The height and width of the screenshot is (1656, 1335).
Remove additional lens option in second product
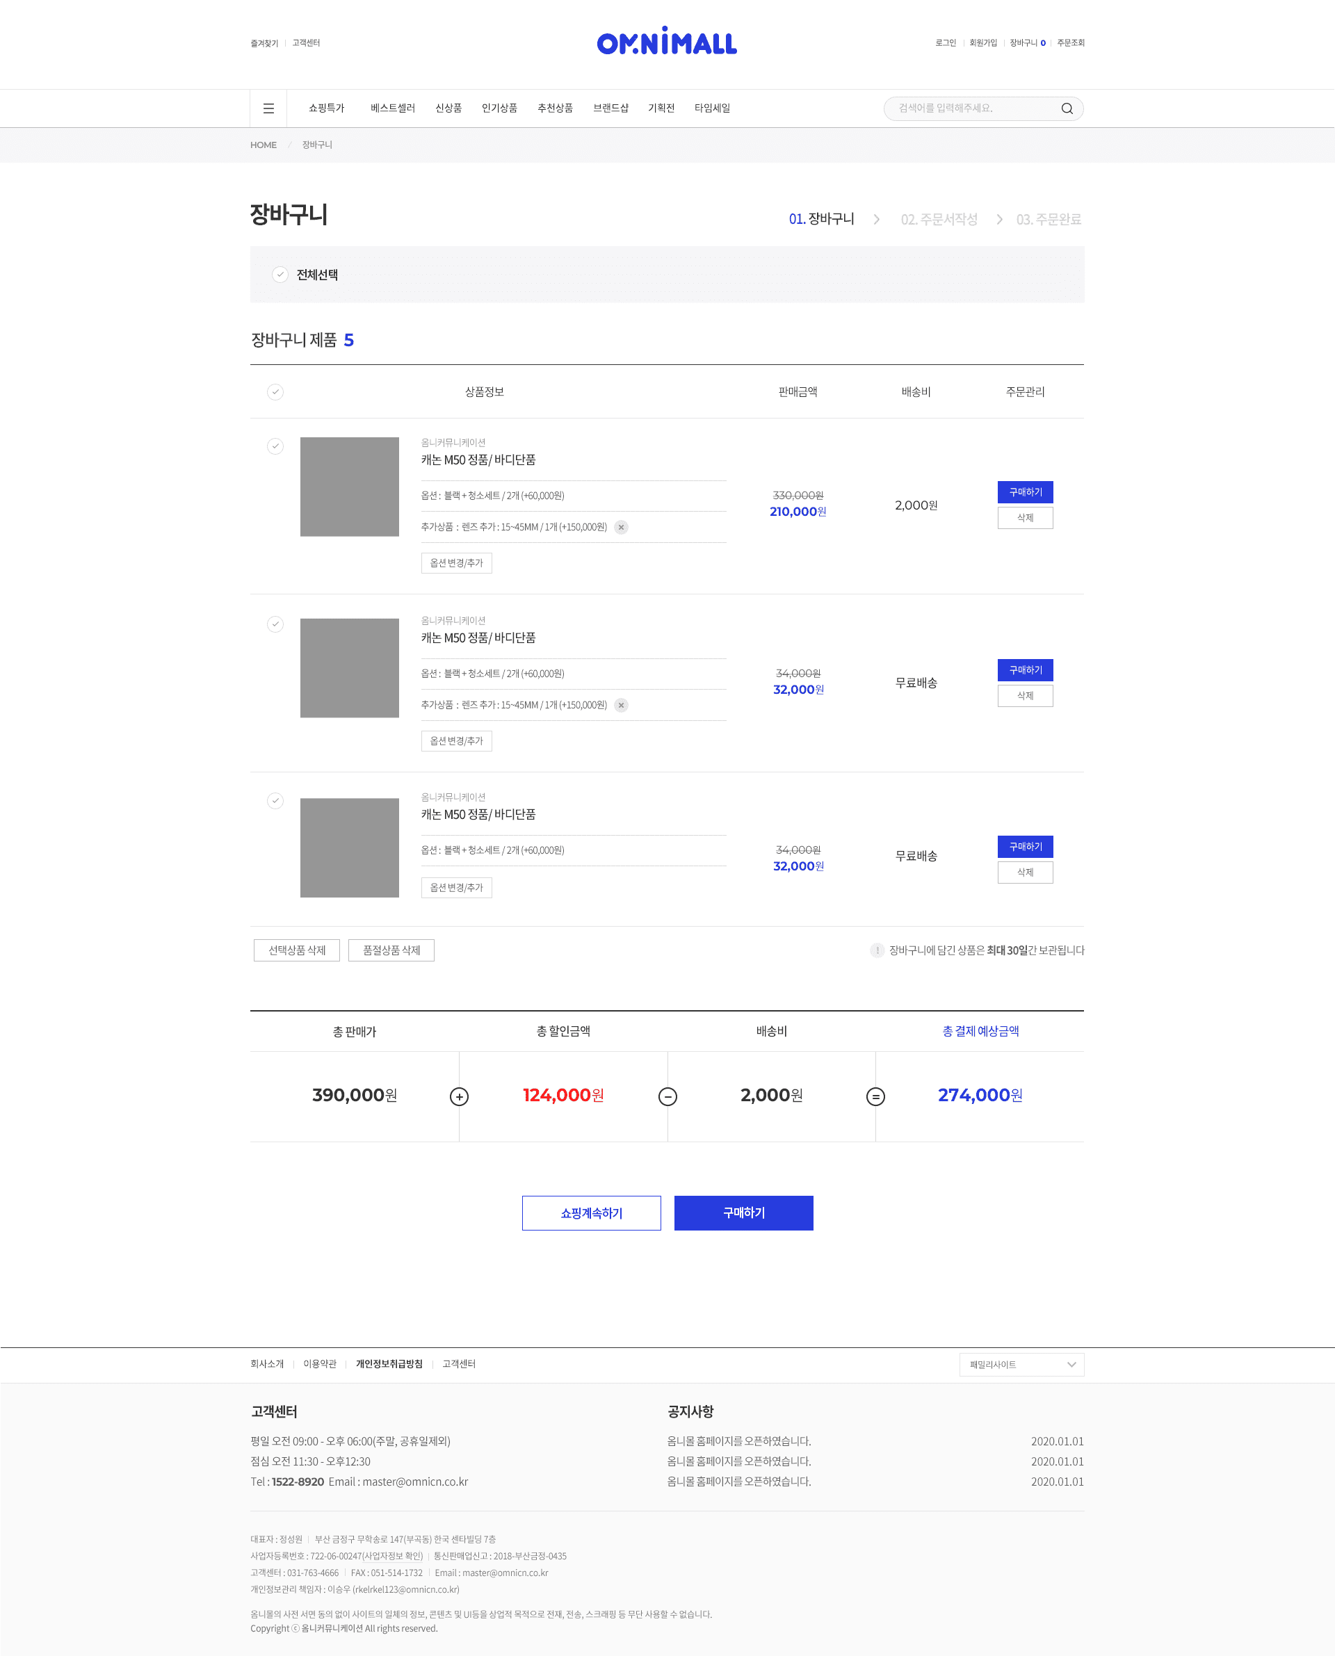622,705
